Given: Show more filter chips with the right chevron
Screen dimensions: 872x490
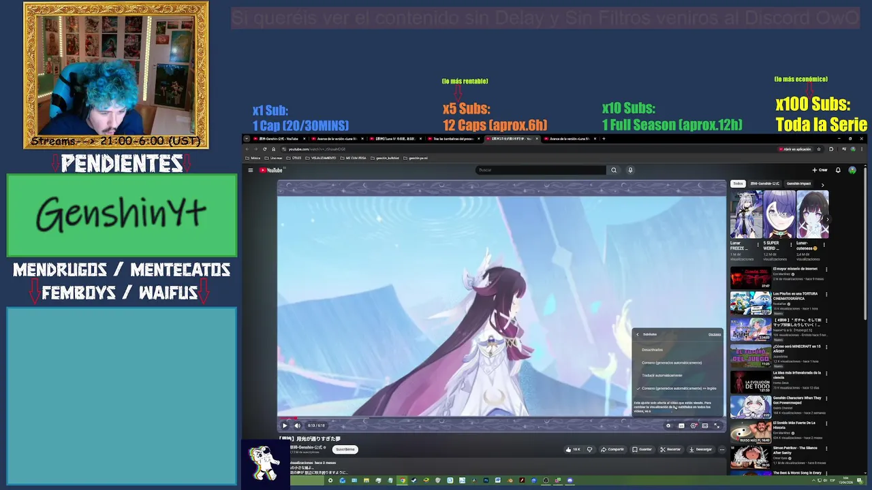Looking at the screenshot, I should point(822,184).
